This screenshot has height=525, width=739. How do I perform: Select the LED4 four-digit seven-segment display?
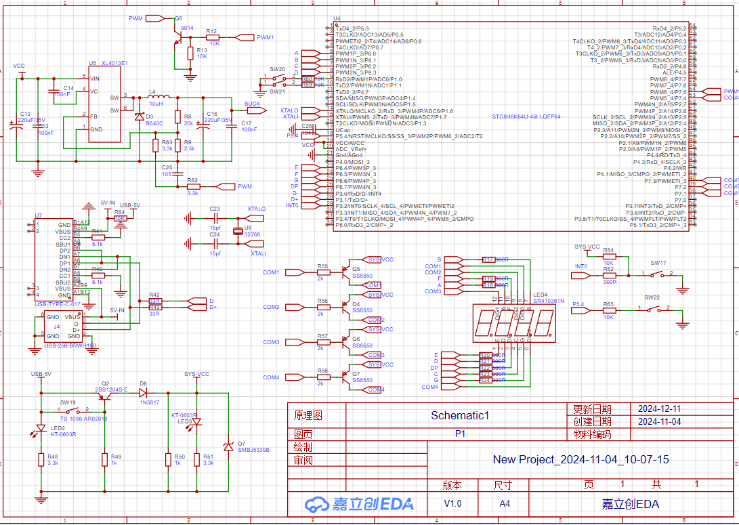coord(513,323)
